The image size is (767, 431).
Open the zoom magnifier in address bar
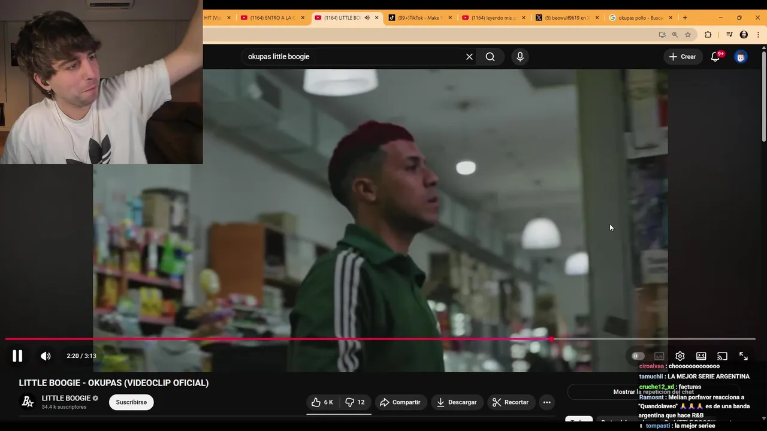click(x=675, y=35)
